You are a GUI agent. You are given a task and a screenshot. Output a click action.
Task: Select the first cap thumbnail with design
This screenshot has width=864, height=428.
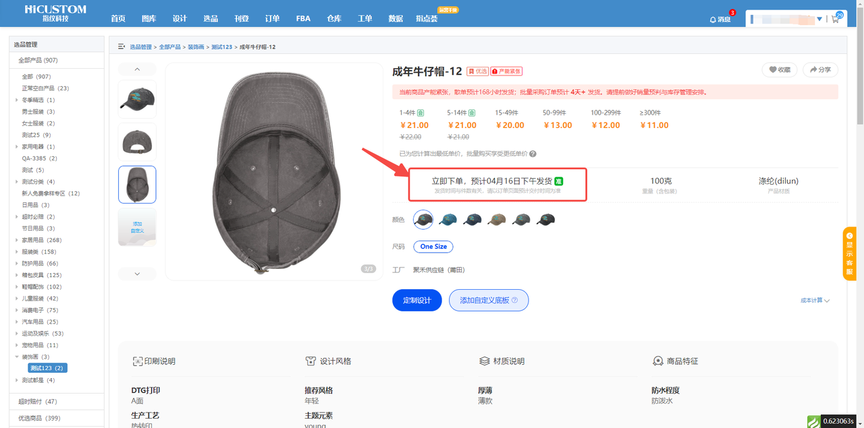click(x=137, y=99)
